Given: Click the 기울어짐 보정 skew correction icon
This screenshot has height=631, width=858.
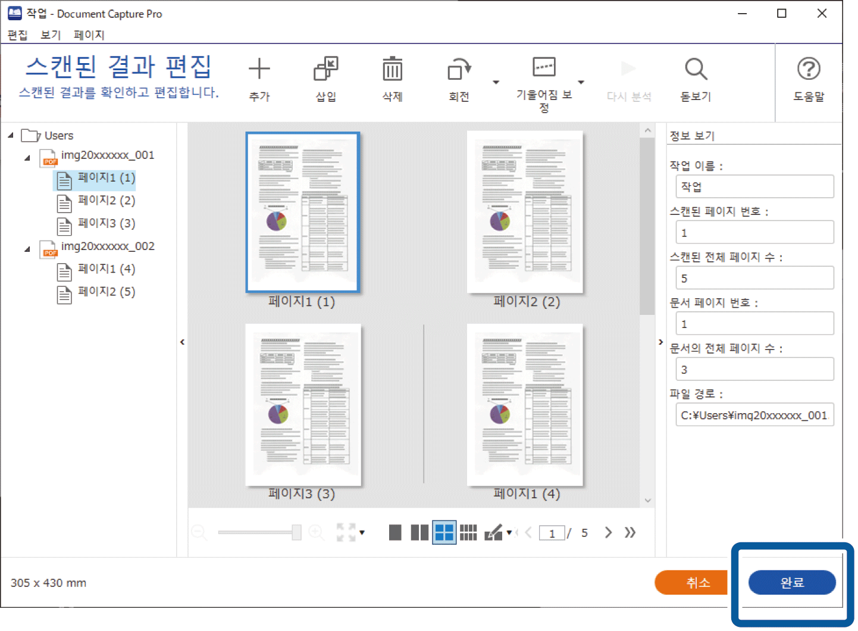Looking at the screenshot, I should point(544,67).
